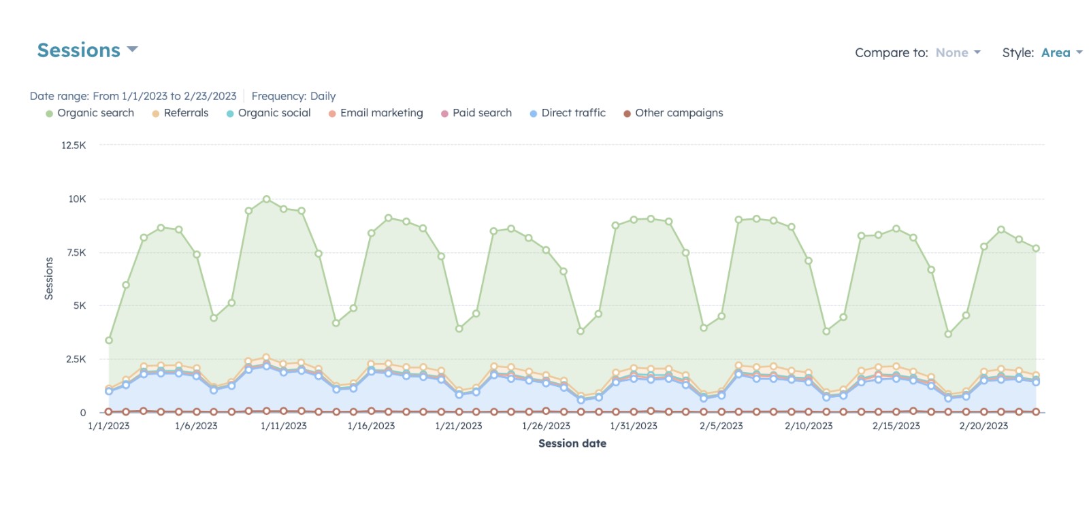
Task: Toggle Referrals series in legend
Action: pos(186,113)
